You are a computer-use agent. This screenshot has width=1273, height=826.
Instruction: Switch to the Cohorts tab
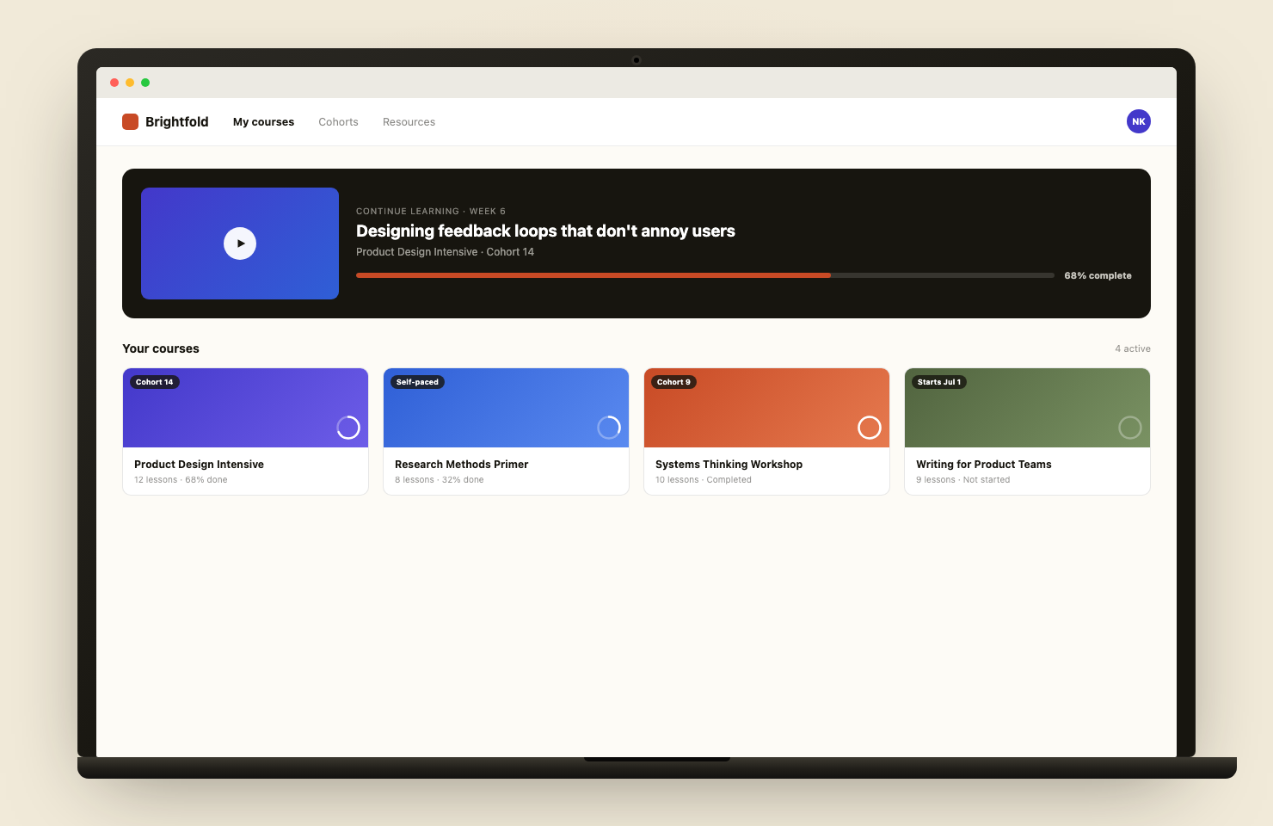pos(338,122)
